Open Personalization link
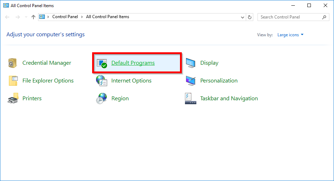 pos(219,81)
